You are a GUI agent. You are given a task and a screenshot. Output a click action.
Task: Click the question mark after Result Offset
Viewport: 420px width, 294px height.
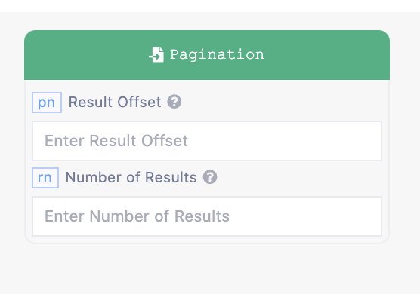coord(174,102)
